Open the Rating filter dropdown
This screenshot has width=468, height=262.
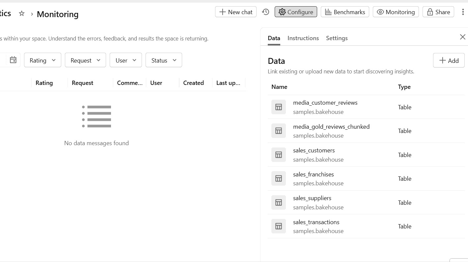click(x=42, y=60)
